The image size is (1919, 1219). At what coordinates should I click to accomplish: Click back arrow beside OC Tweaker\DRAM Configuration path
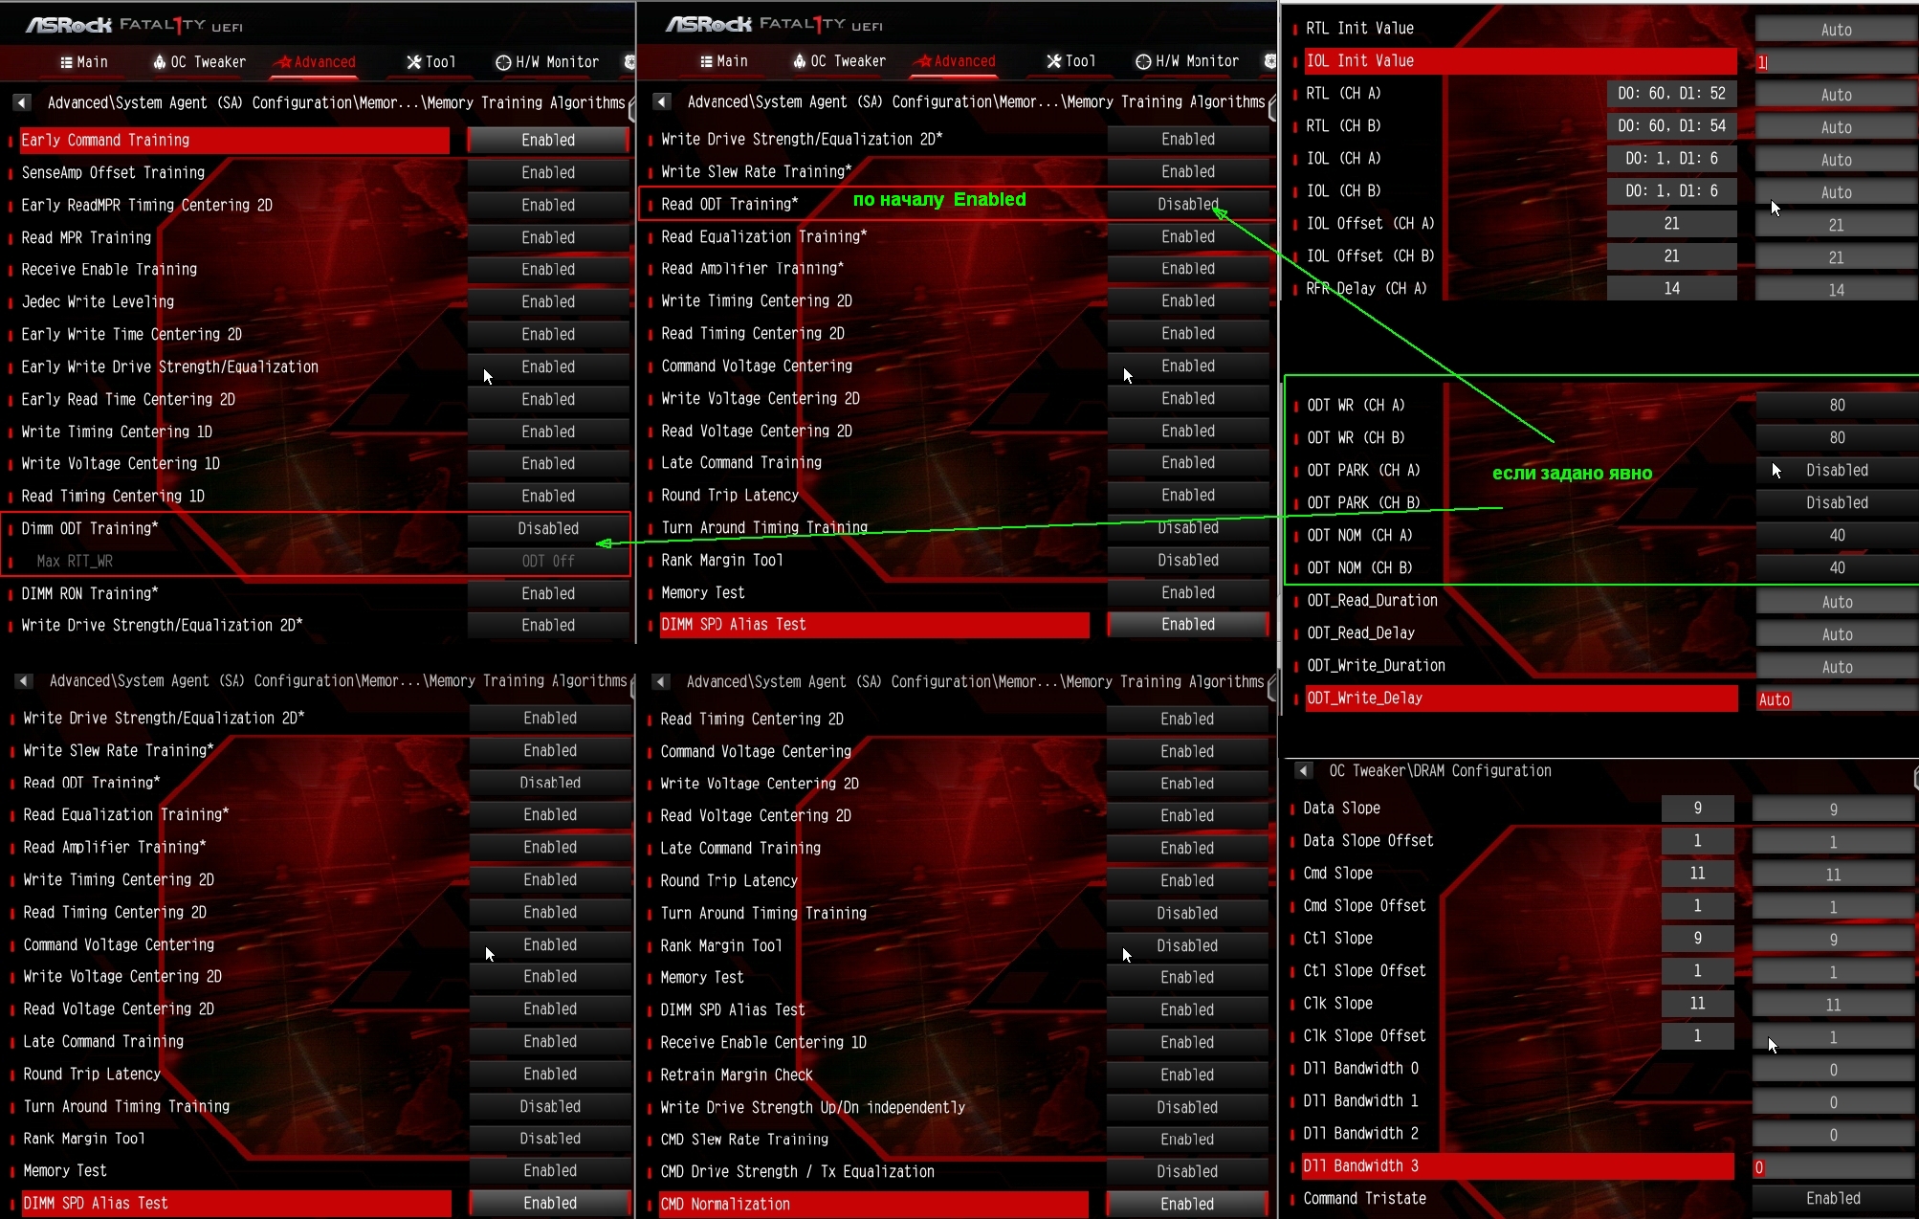(1303, 771)
